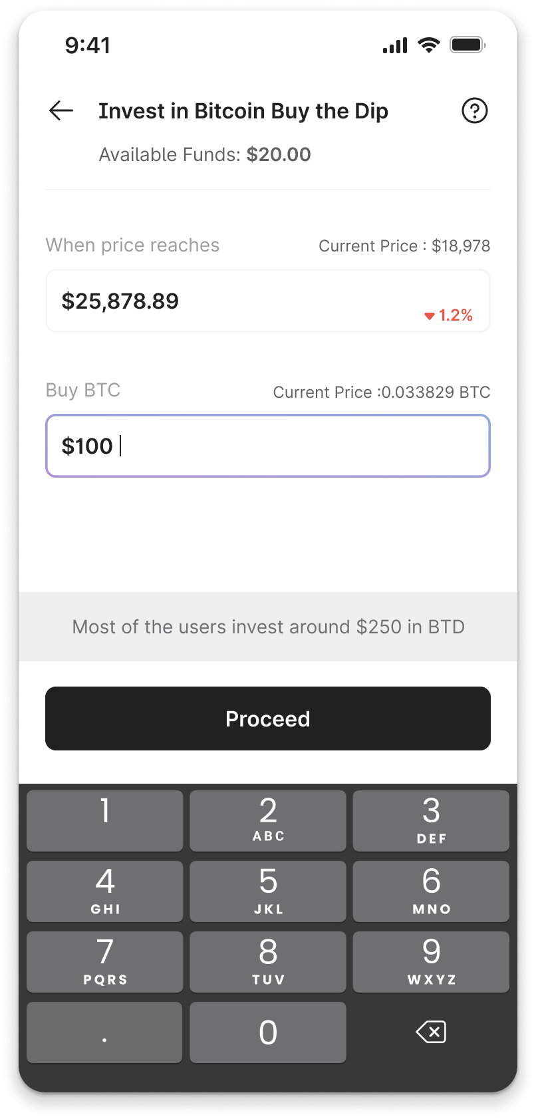Tap the cellular signal bars icon

395,45
